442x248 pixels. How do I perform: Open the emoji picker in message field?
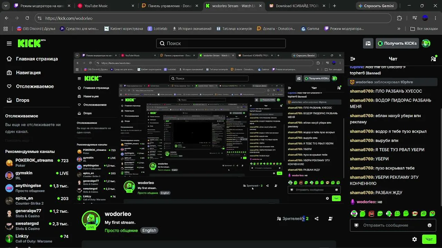point(430,225)
